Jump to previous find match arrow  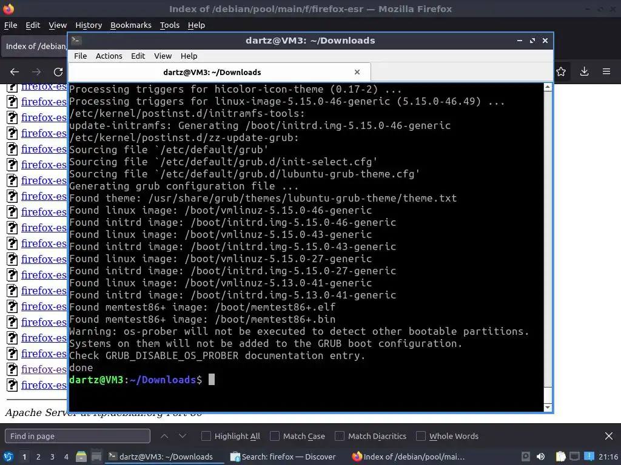pos(164,436)
